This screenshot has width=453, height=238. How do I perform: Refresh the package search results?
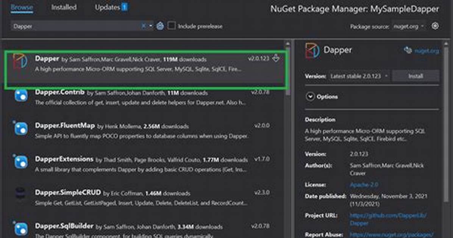pyautogui.click(x=160, y=26)
